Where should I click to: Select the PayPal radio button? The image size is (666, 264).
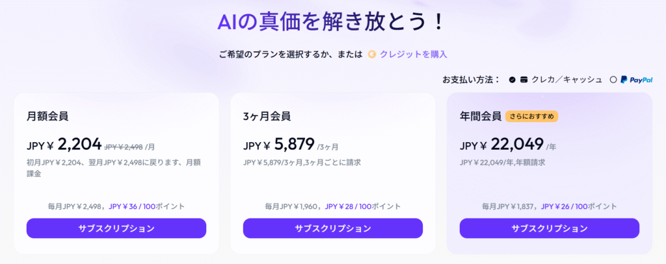613,80
